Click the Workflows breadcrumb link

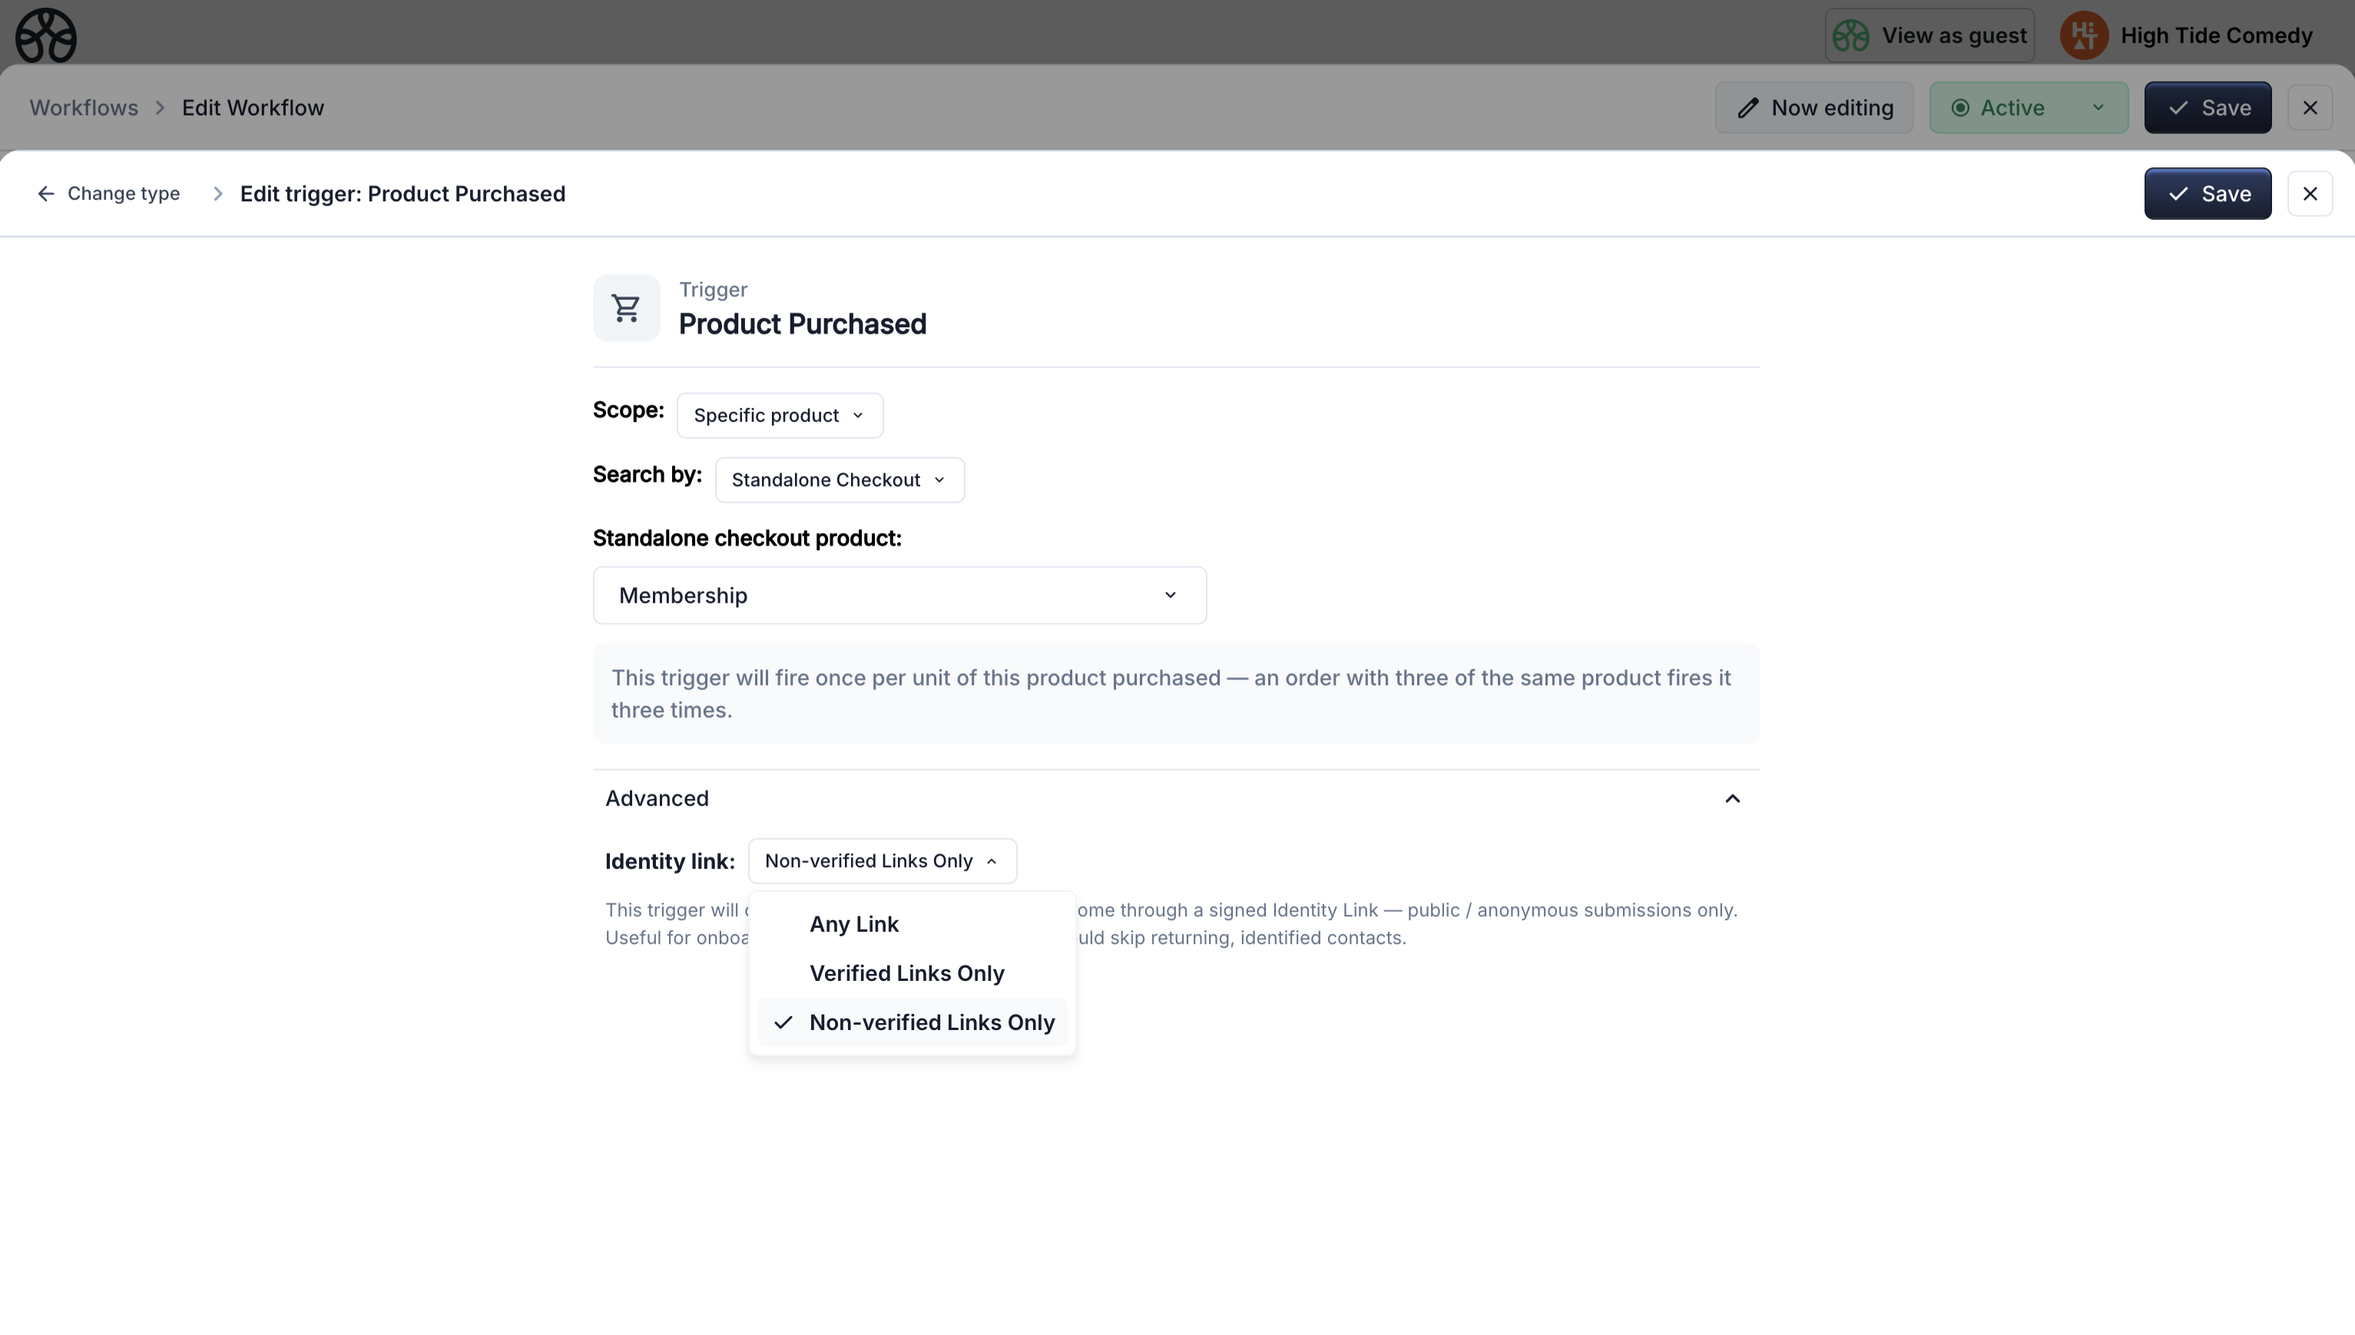(x=84, y=108)
